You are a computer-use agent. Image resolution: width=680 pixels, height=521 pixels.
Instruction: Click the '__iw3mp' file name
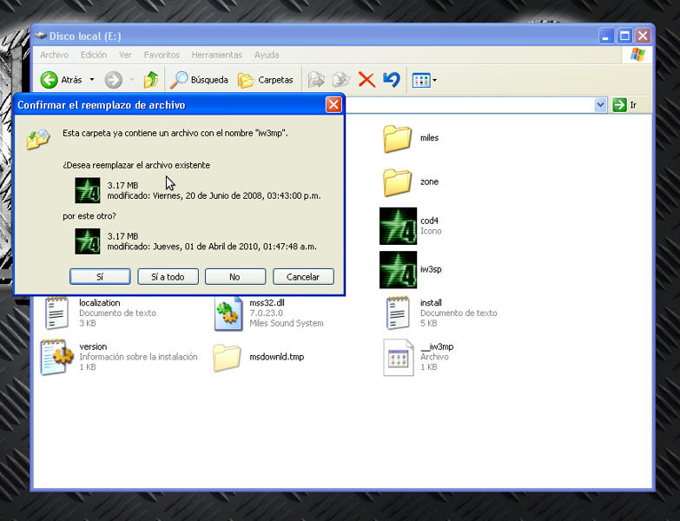[x=437, y=346]
